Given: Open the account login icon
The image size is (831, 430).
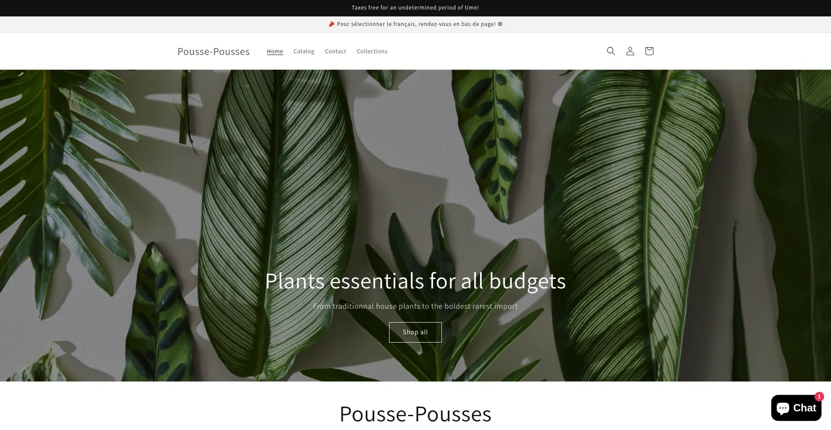Looking at the screenshot, I should (630, 51).
